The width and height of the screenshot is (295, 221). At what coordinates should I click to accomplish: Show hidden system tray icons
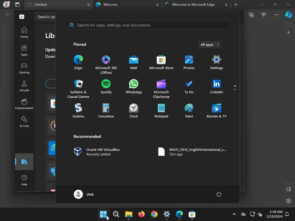(x=234, y=214)
